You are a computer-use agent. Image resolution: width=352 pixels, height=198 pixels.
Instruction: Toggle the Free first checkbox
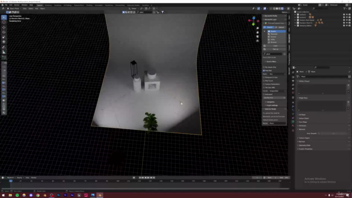264,70
